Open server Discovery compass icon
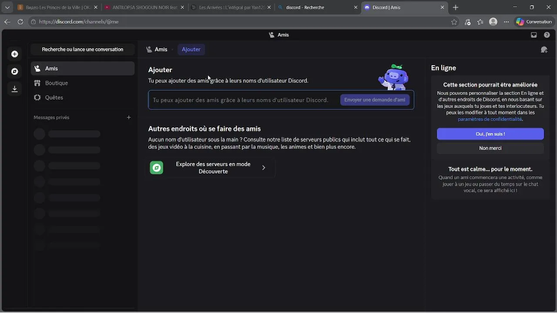Image resolution: width=557 pixels, height=313 pixels. pyautogui.click(x=14, y=71)
